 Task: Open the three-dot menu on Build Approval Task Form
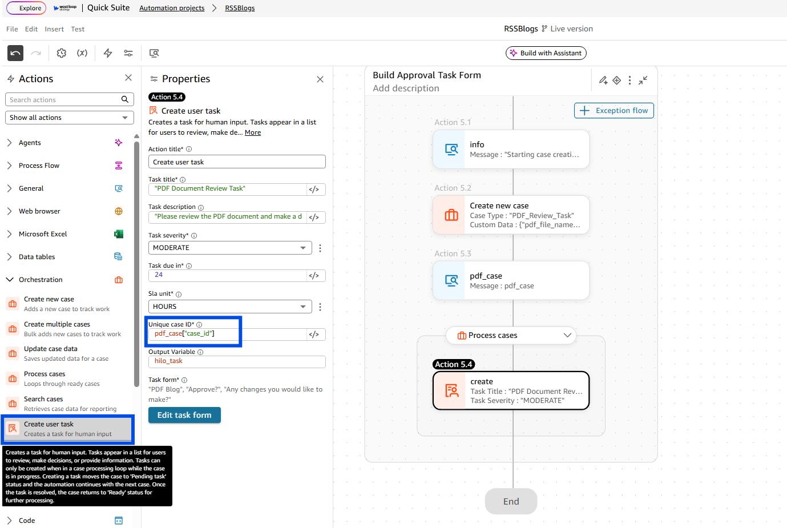[x=629, y=80]
